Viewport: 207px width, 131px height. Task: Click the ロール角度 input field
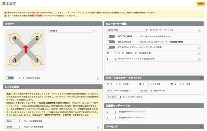(x=114, y=84)
